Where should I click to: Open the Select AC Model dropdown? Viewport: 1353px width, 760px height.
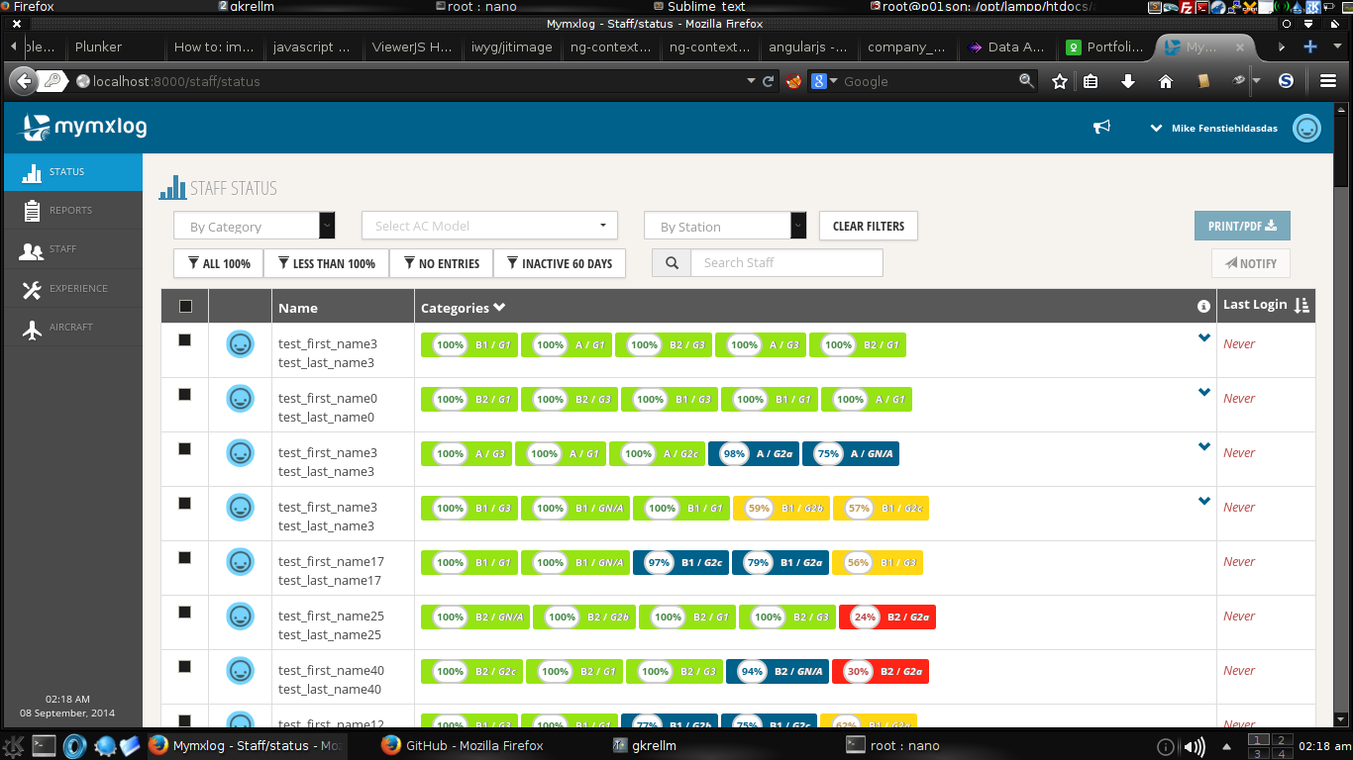pyautogui.click(x=489, y=226)
